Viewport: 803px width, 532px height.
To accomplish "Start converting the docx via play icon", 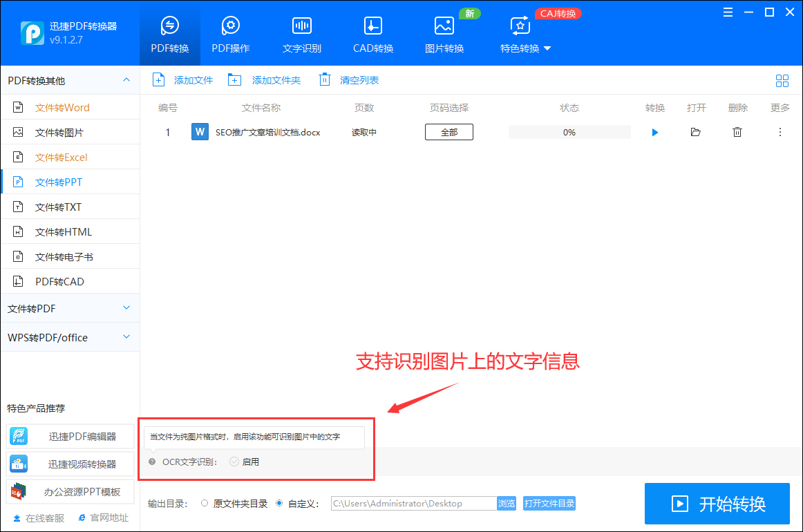I will pos(654,131).
